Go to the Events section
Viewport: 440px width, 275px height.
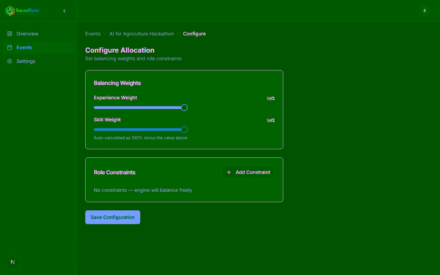[38, 47]
